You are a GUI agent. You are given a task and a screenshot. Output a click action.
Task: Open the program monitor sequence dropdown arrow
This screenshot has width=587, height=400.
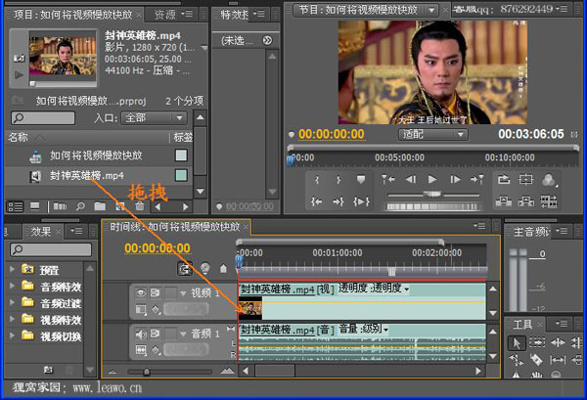pyautogui.click(x=431, y=10)
